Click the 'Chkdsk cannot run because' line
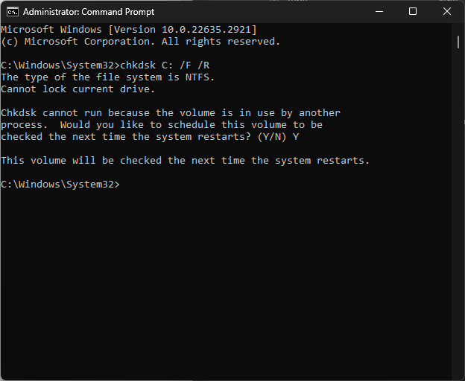465x381 pixels. pyautogui.click(x=171, y=113)
